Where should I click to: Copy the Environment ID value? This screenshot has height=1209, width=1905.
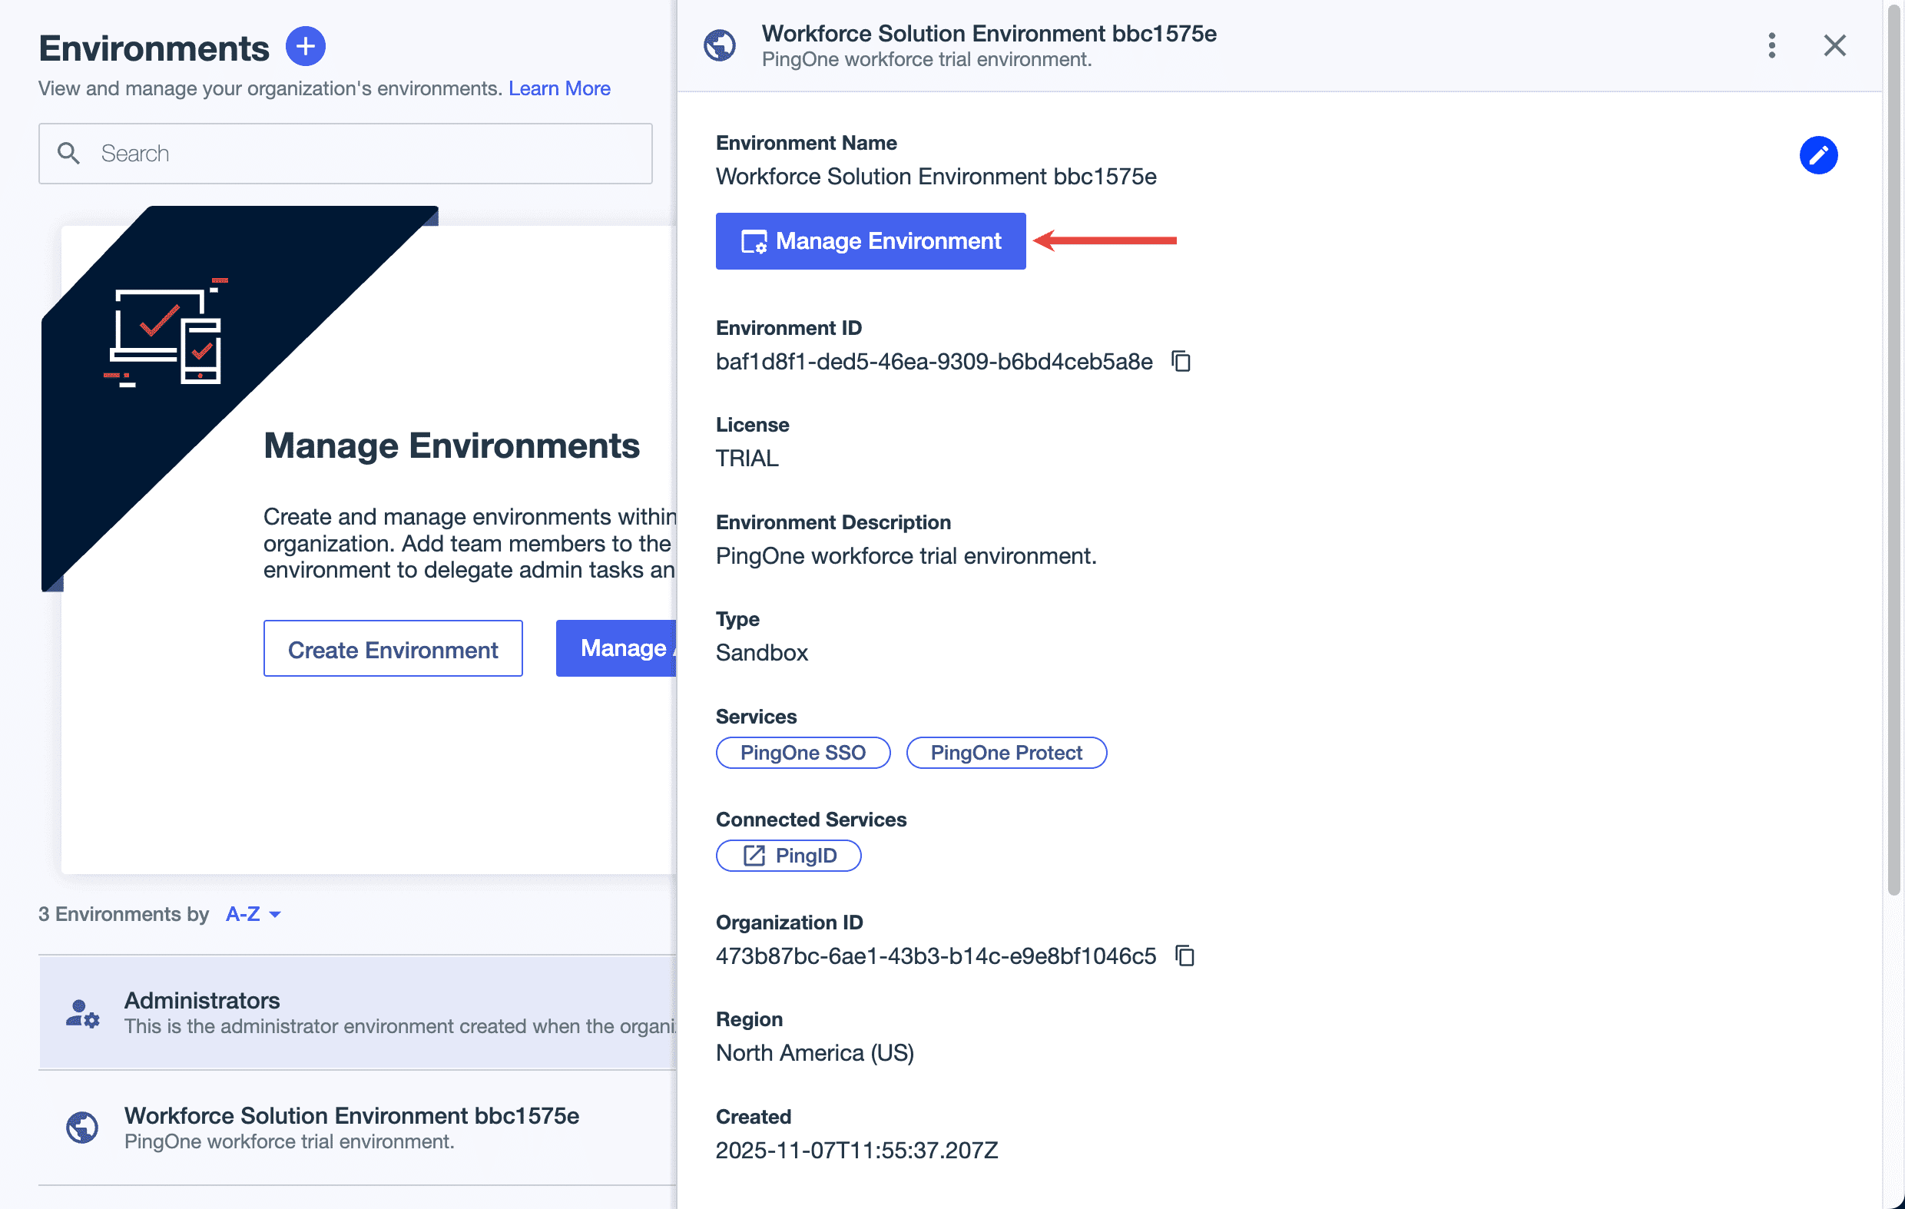(x=1181, y=361)
